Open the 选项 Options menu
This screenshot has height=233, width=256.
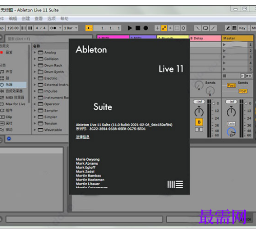pyautogui.click(x=51, y=18)
